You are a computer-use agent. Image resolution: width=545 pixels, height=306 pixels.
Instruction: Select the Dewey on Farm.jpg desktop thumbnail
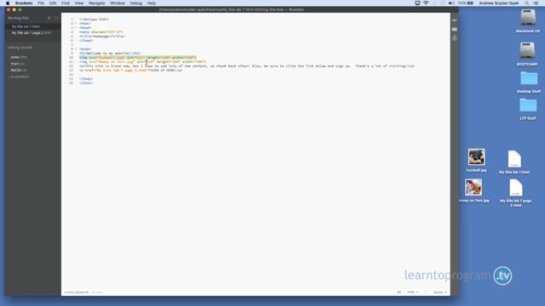tap(473, 187)
